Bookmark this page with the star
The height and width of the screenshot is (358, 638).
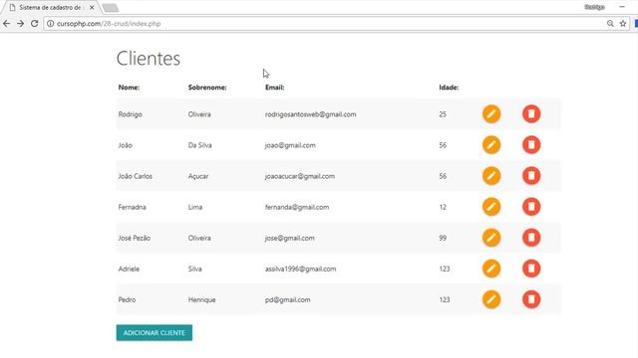click(x=623, y=24)
